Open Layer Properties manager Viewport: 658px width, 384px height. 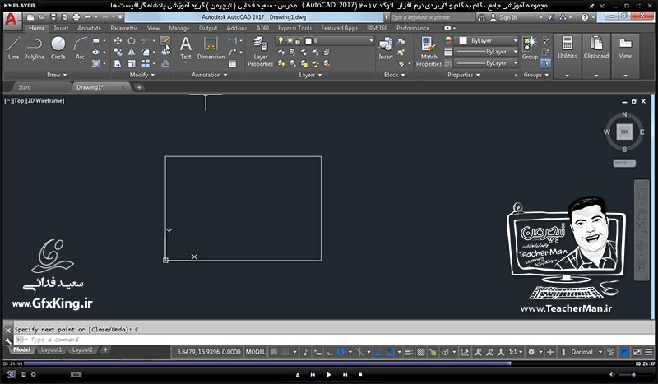pyautogui.click(x=260, y=52)
